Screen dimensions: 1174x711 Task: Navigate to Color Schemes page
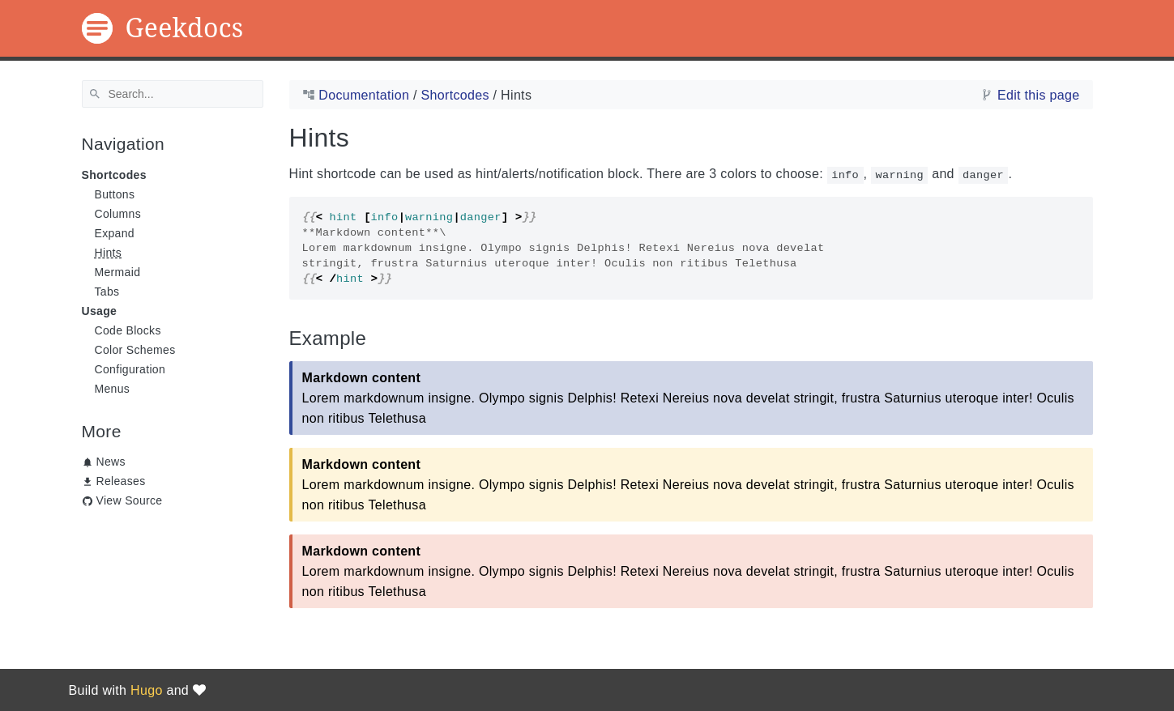point(134,350)
